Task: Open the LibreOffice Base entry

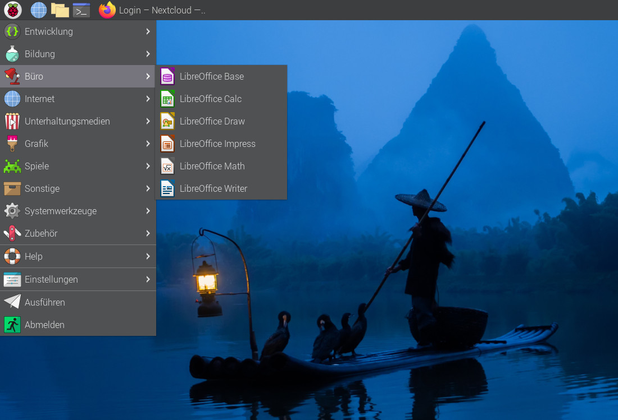Action: pyautogui.click(x=221, y=76)
